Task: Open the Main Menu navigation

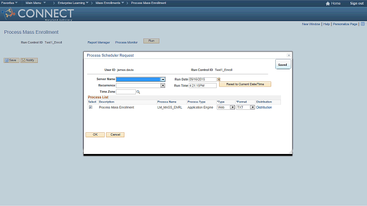Action: [36, 3]
